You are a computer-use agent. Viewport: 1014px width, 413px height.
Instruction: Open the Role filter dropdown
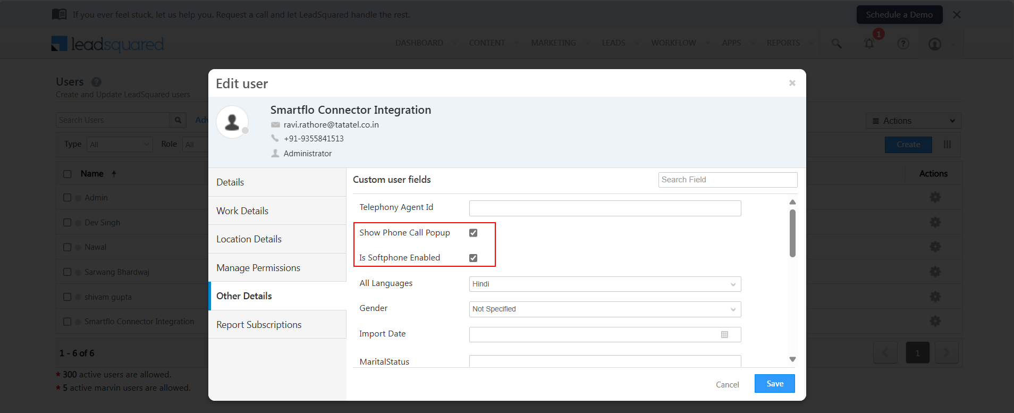tap(195, 144)
